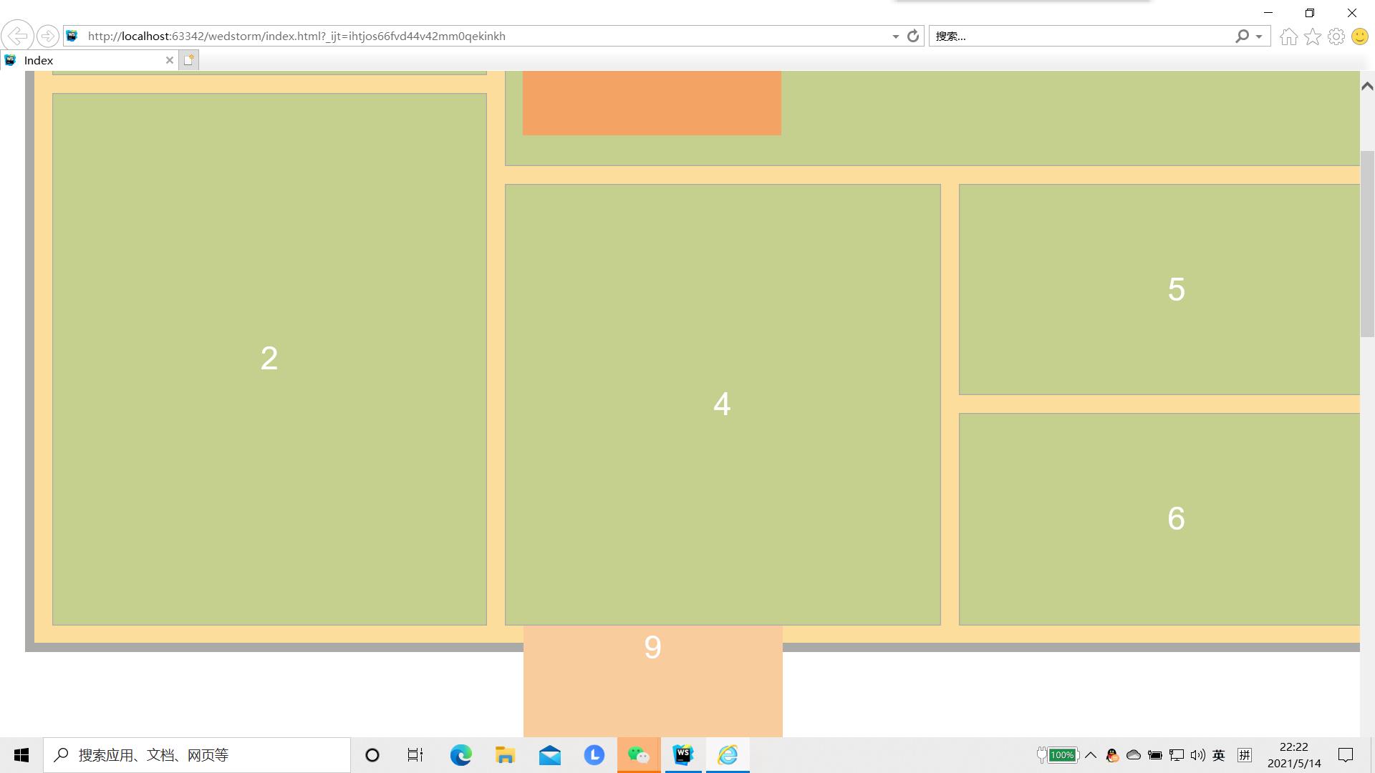Open the blue clock app on taskbar

point(594,755)
